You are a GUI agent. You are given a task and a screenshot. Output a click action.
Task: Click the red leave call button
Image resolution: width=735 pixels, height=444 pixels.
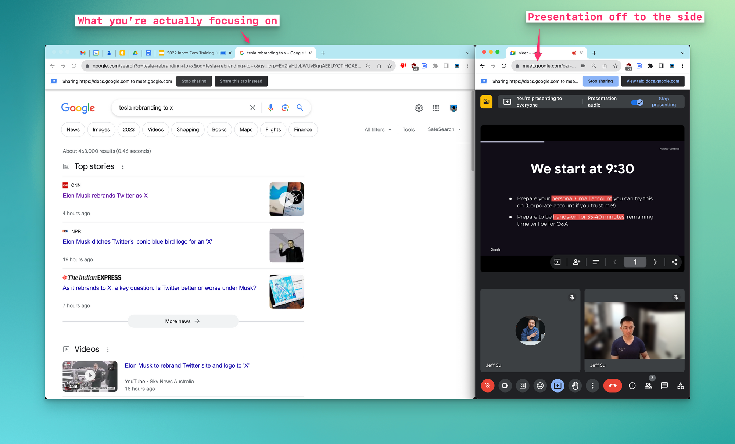coord(612,386)
